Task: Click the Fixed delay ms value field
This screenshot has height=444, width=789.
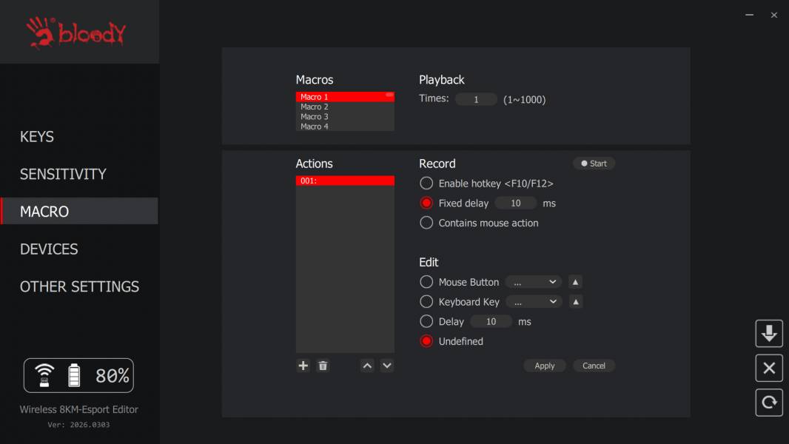Action: (516, 203)
